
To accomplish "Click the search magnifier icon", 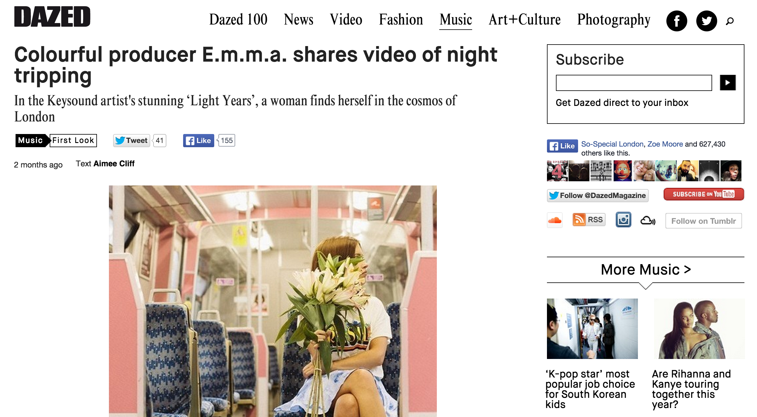I will tap(730, 21).
